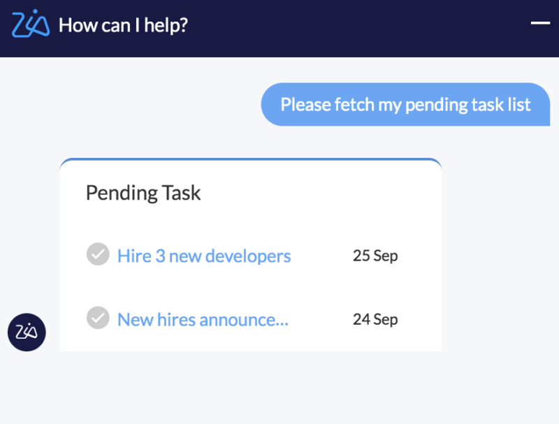Select the Please fetch my pending task list message

click(405, 105)
